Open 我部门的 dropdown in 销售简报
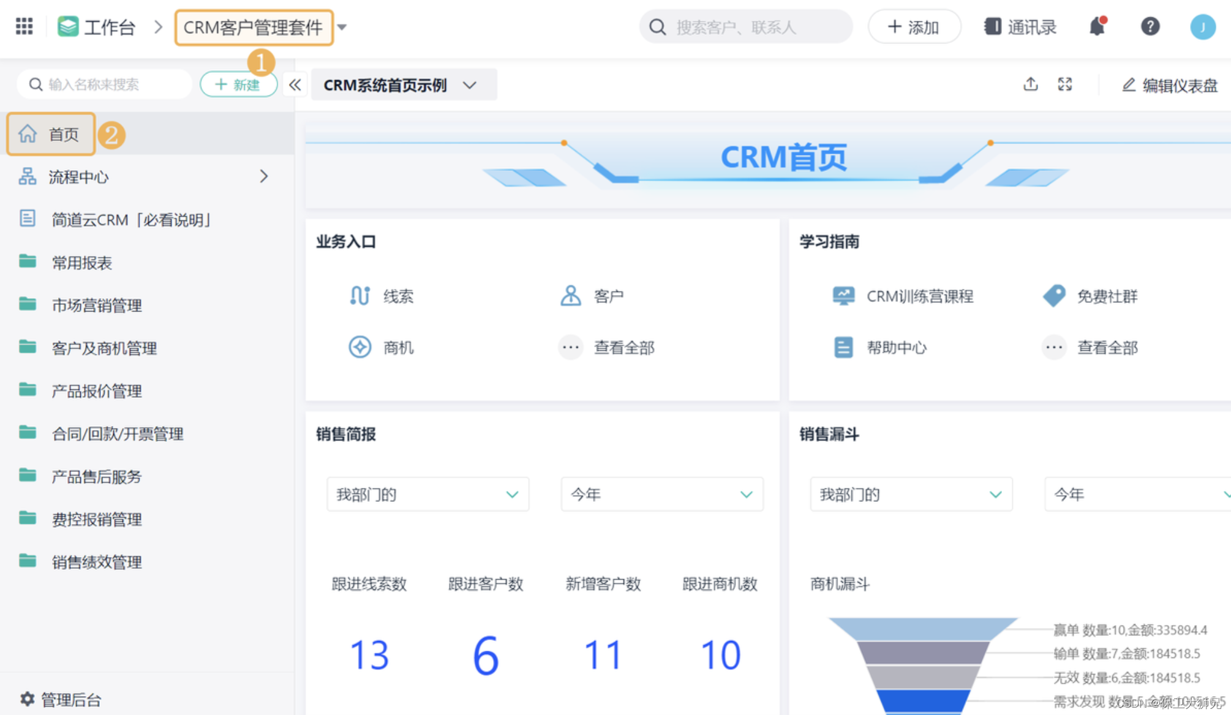 click(427, 494)
